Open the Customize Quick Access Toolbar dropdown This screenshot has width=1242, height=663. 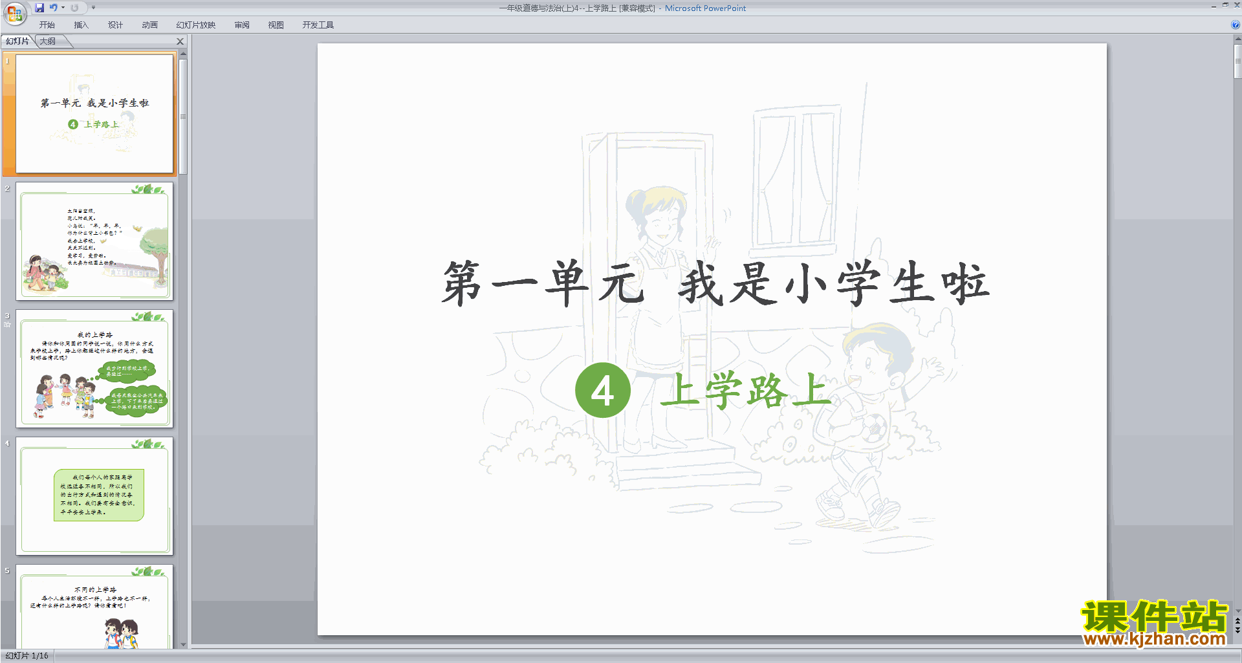click(93, 8)
